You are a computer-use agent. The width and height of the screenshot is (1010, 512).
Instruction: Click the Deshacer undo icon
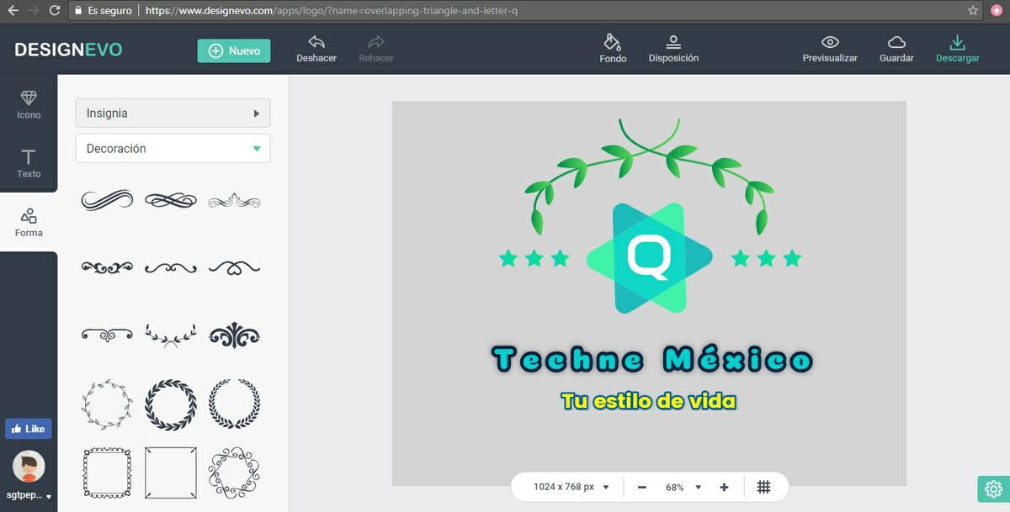(316, 43)
